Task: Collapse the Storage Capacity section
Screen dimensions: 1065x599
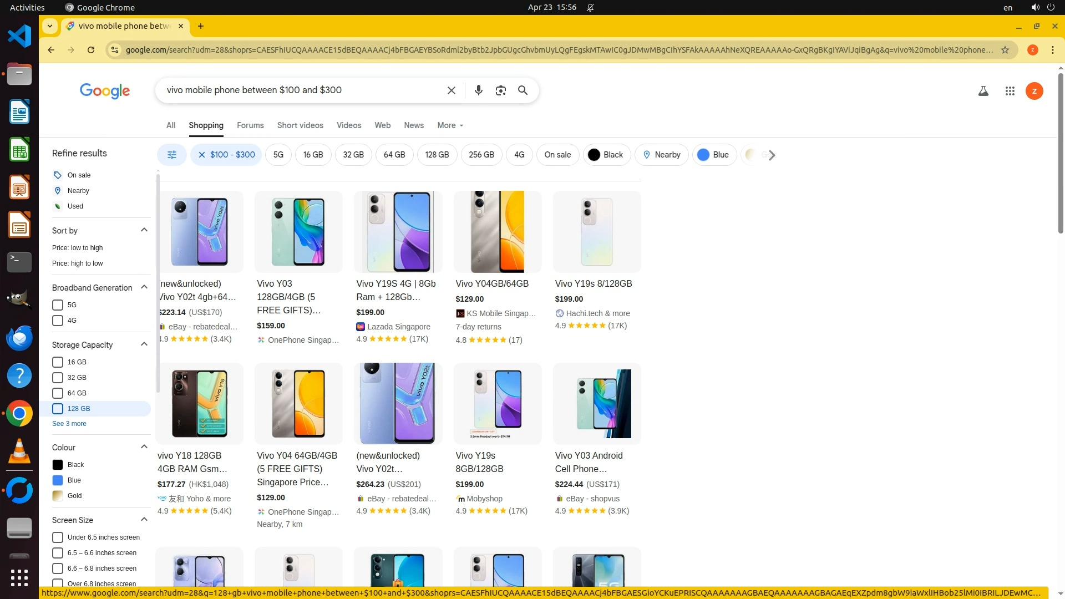Action: tap(144, 344)
